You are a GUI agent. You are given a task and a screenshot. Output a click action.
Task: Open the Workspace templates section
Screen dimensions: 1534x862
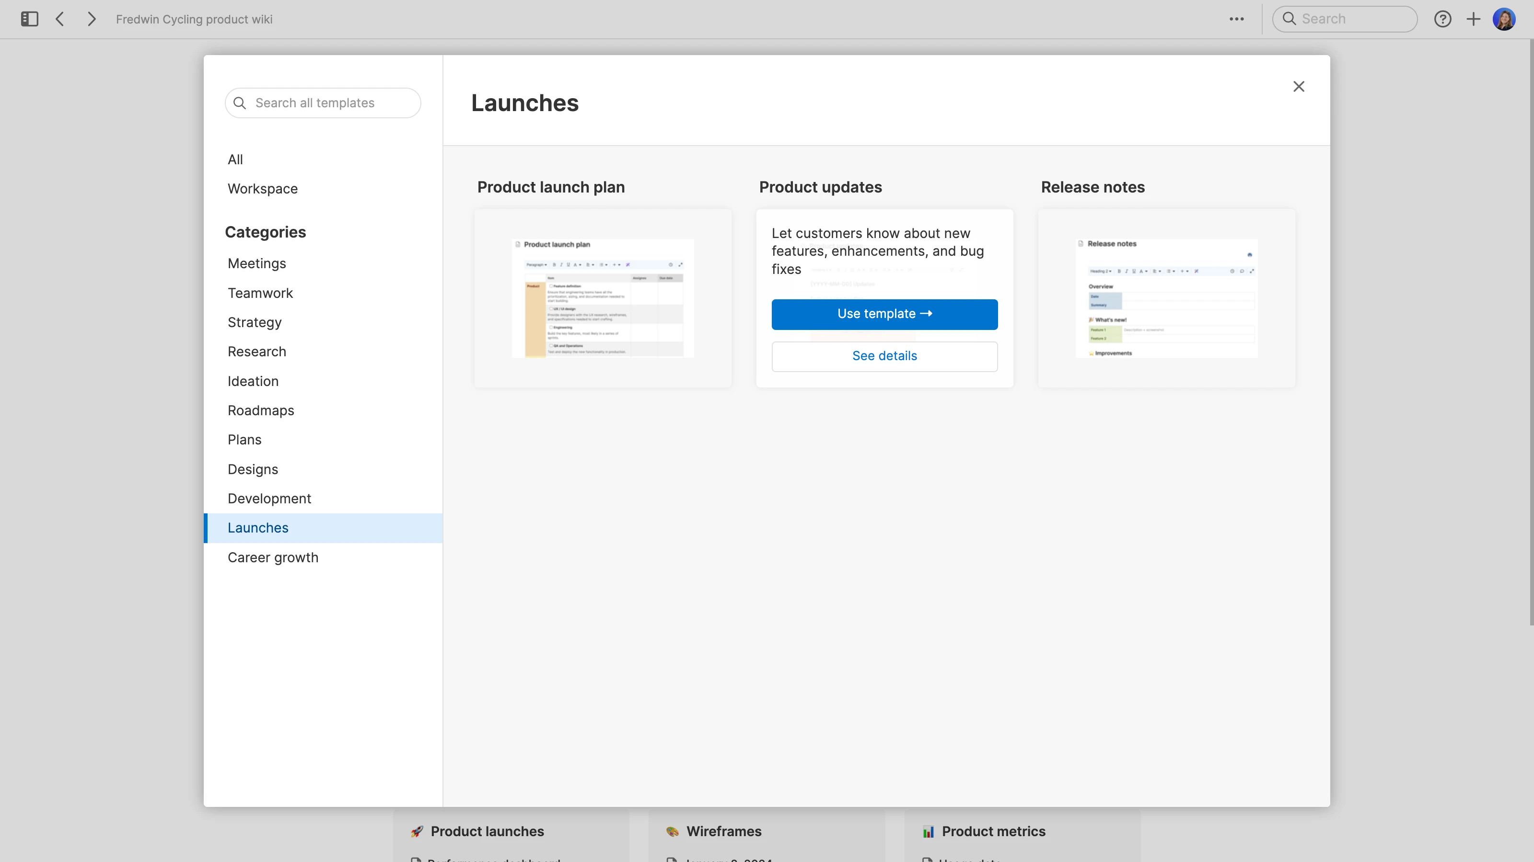point(263,189)
